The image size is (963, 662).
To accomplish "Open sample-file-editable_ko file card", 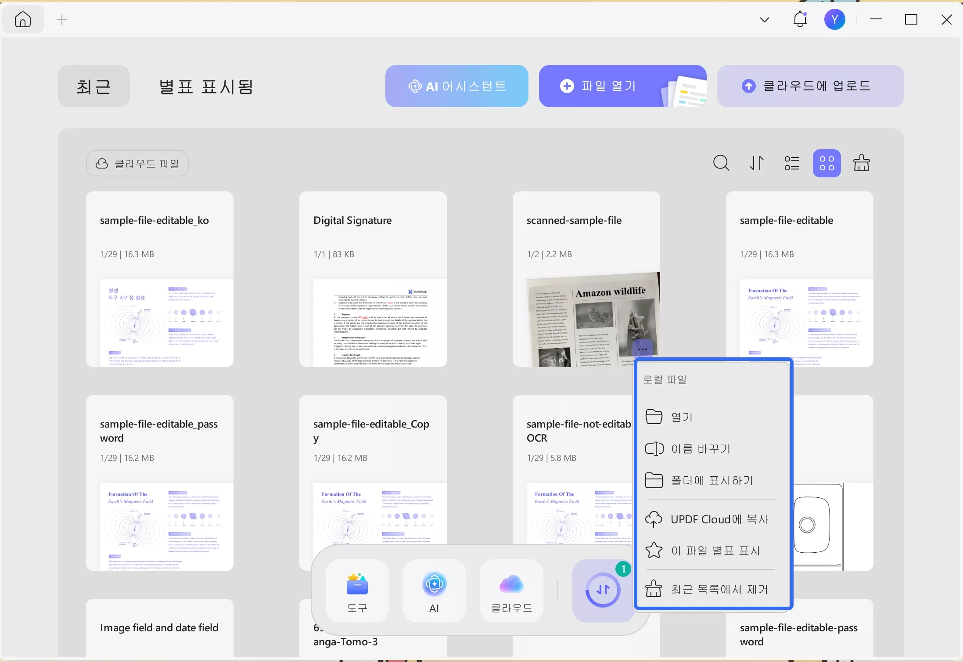I will [160, 279].
